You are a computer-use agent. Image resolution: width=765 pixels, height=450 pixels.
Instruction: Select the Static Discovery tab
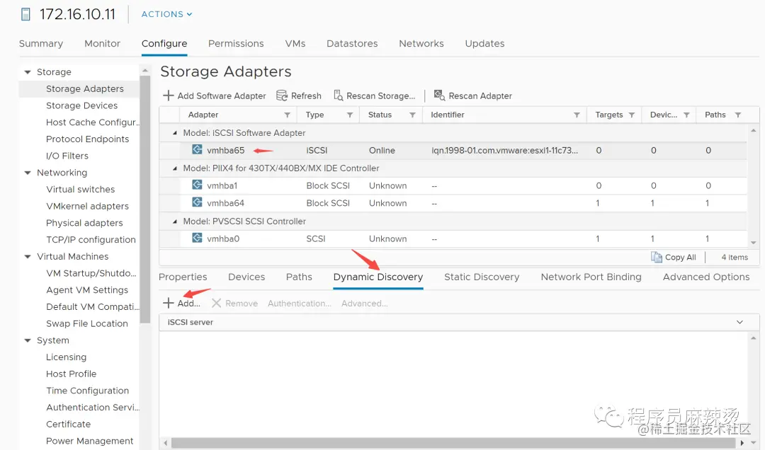click(482, 277)
